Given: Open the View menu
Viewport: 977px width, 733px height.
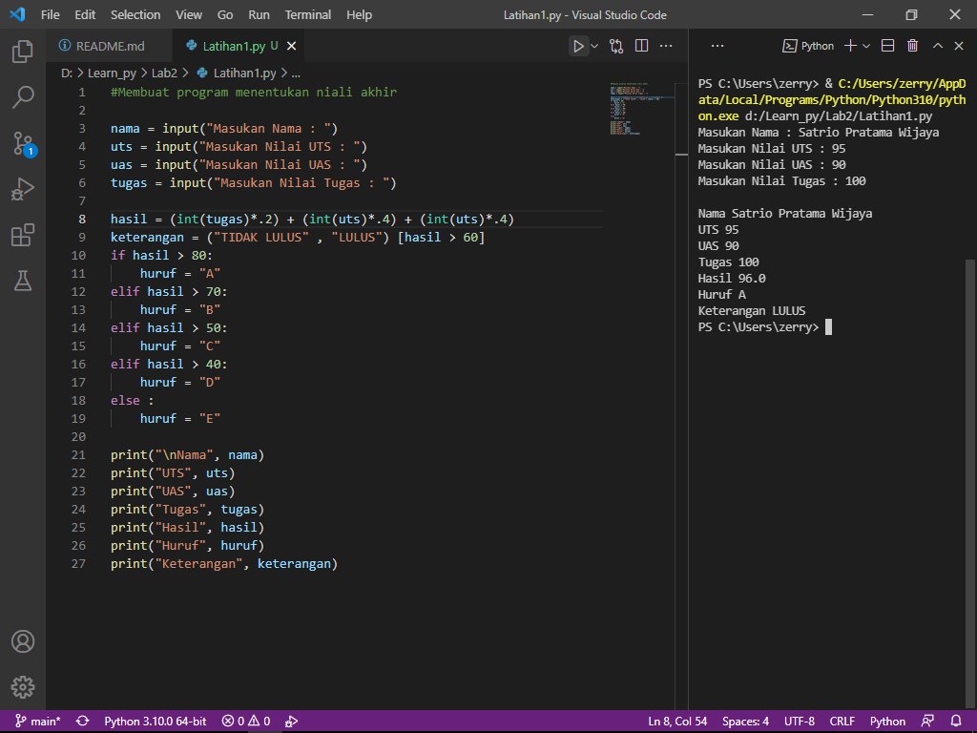Looking at the screenshot, I should (x=189, y=15).
